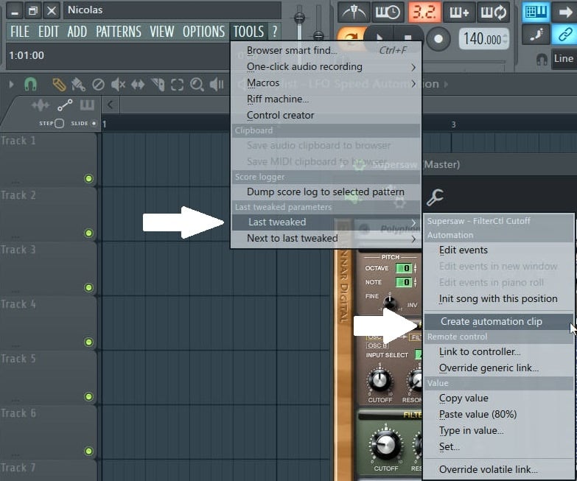Expand One-click audio recording submenu
Image resolution: width=577 pixels, height=481 pixels.
tap(326, 66)
